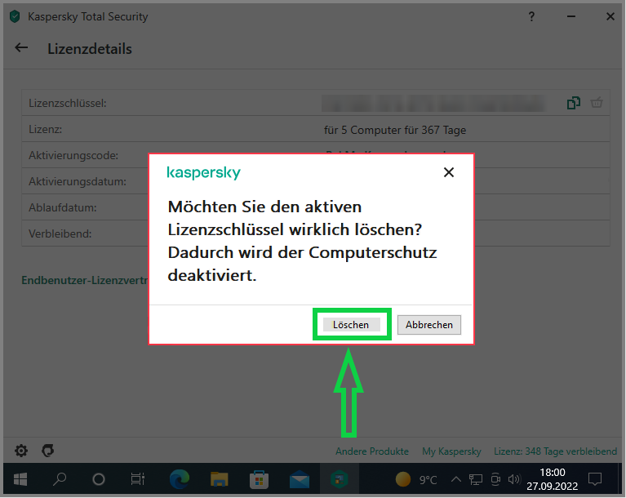Open Task View on taskbar

click(138, 479)
